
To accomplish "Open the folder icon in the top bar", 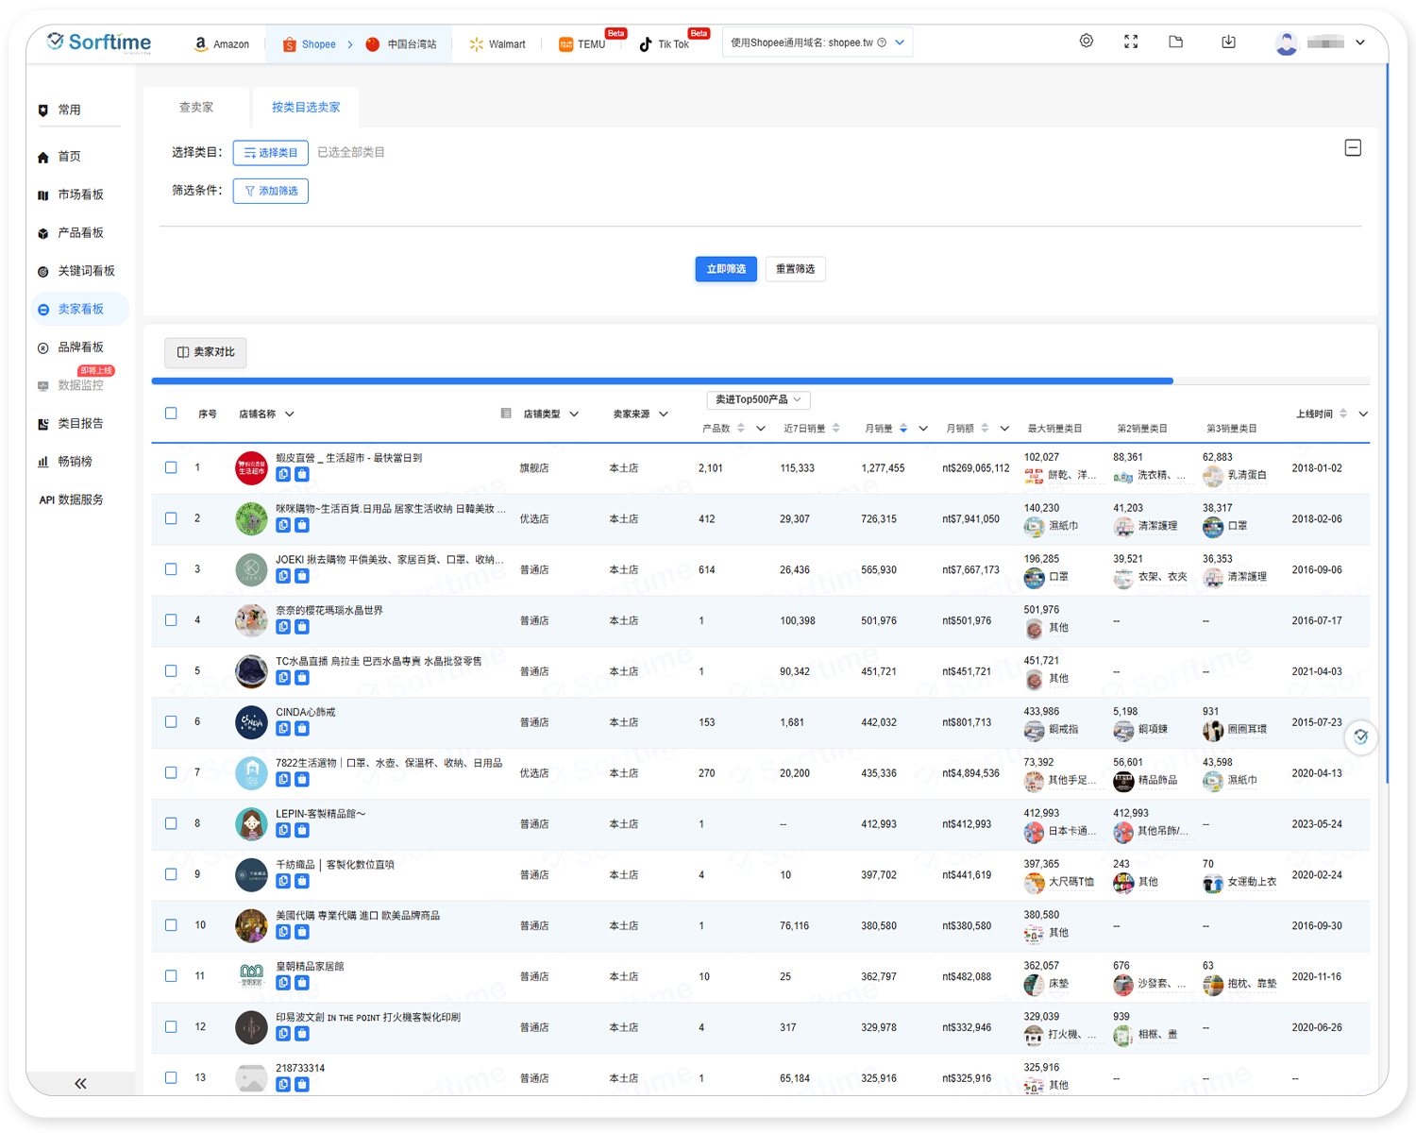I will click(x=1175, y=42).
